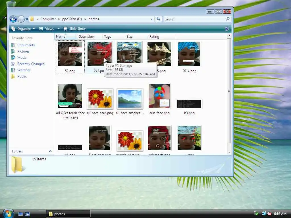Screen dimensions: 291x218
Task: Click the file list scroll up arrow
Action: pyautogui.click(x=229, y=36)
